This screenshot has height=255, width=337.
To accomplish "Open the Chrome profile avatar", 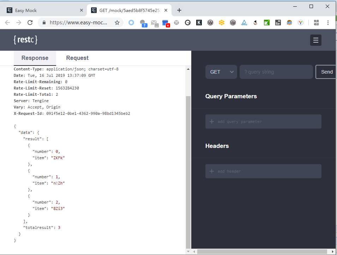I will (317, 23).
